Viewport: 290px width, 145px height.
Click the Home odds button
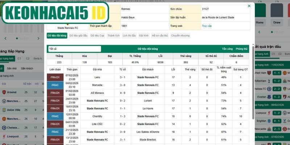coord(260,22)
